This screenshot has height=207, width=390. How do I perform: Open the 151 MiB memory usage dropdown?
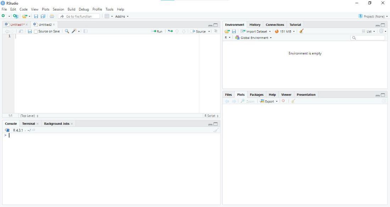click(x=285, y=31)
